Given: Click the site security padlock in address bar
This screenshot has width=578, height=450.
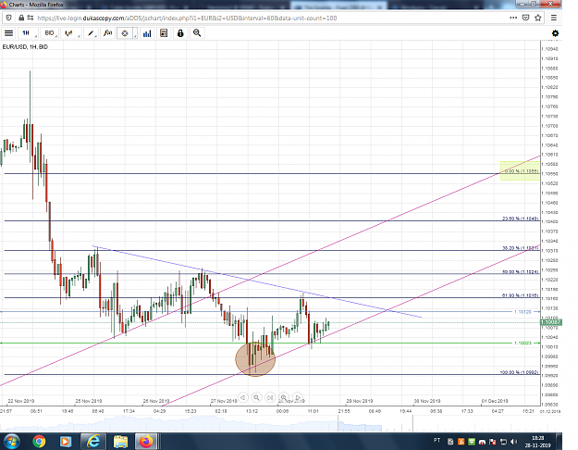Looking at the screenshot, I should click(21, 18).
